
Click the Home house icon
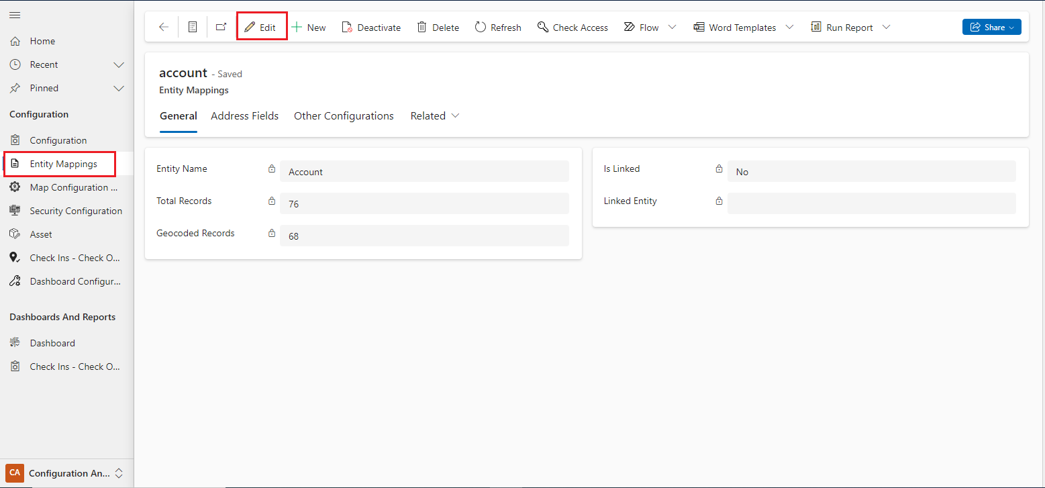tap(15, 41)
